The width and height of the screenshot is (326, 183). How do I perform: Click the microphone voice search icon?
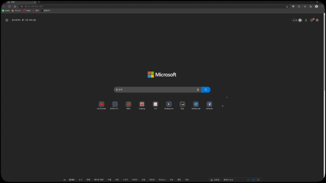point(198,89)
